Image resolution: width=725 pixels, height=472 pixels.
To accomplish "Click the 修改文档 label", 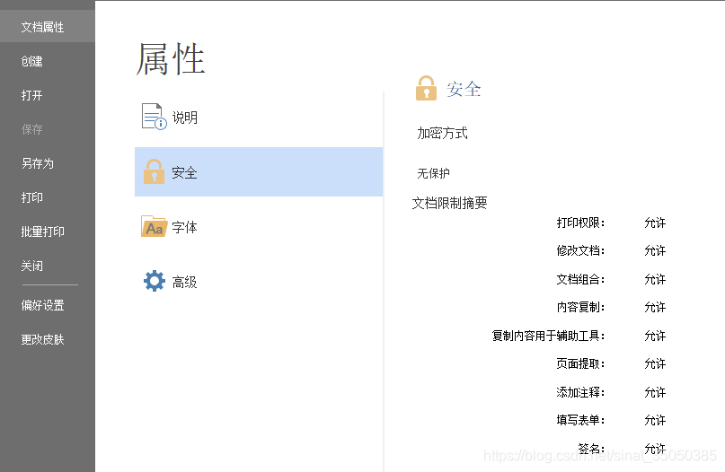I will point(580,250).
